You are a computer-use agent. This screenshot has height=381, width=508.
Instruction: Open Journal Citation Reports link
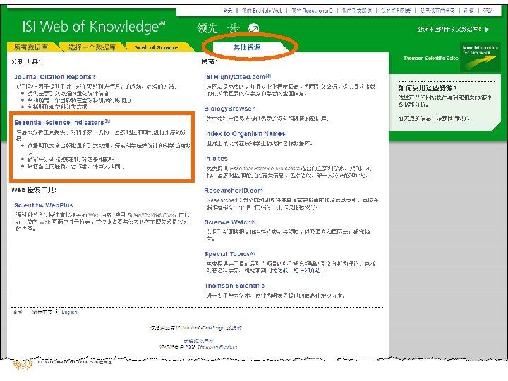pos(56,77)
